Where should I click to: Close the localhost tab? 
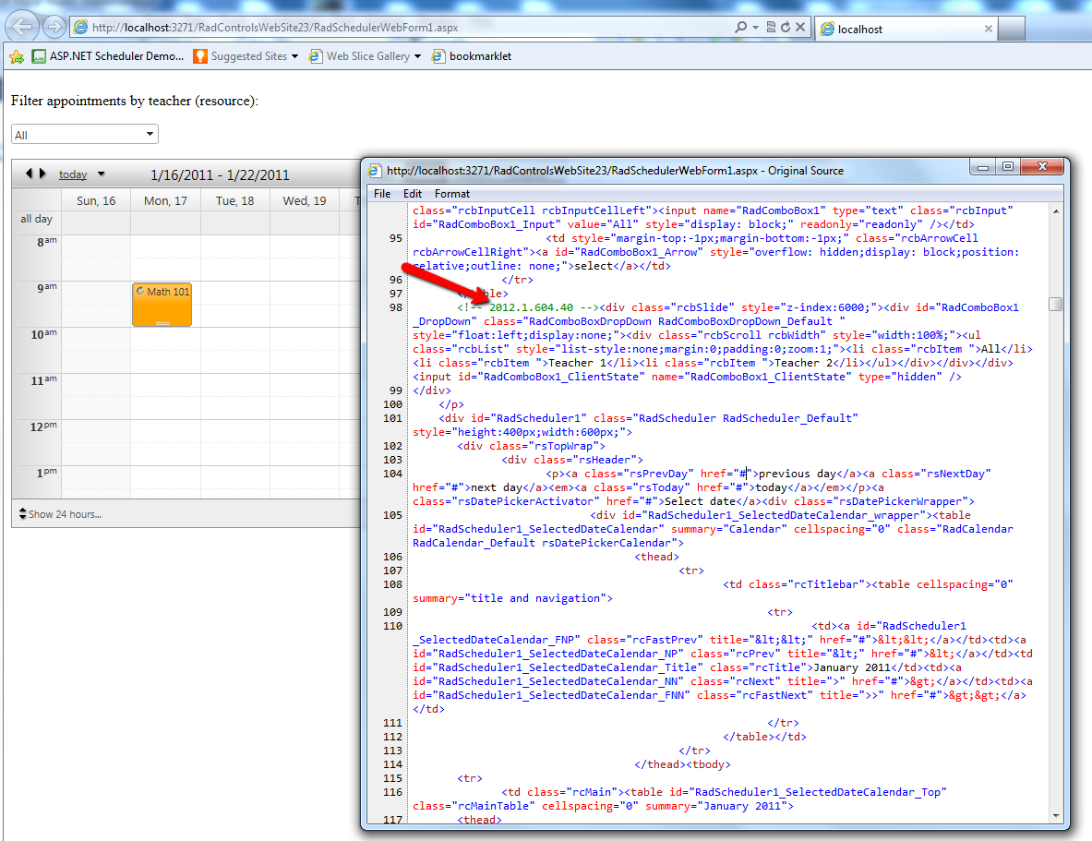[988, 29]
